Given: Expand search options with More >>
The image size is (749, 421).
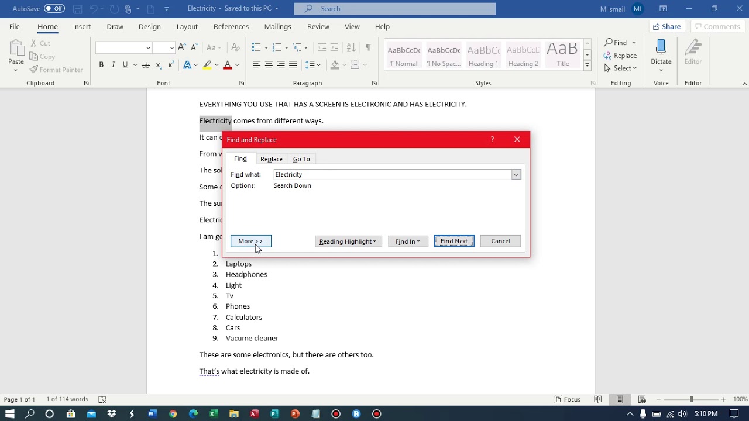Looking at the screenshot, I should (251, 241).
